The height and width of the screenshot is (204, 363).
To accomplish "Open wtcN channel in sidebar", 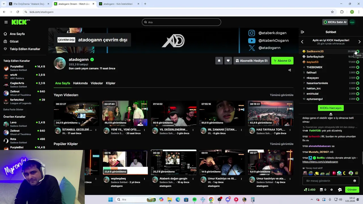I will click(x=24, y=76).
